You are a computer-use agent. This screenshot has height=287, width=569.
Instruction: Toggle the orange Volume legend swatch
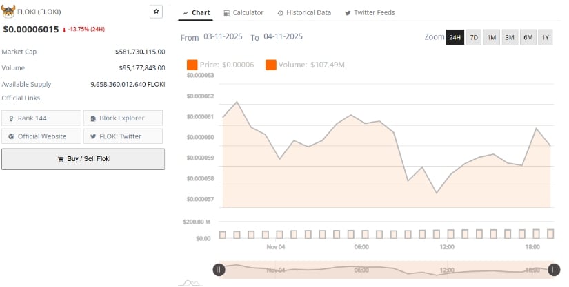click(x=271, y=65)
